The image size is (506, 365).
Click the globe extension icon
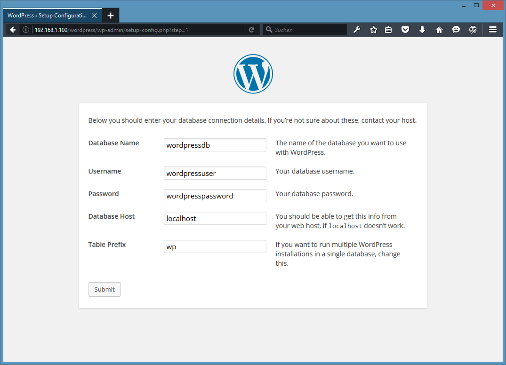(x=473, y=30)
